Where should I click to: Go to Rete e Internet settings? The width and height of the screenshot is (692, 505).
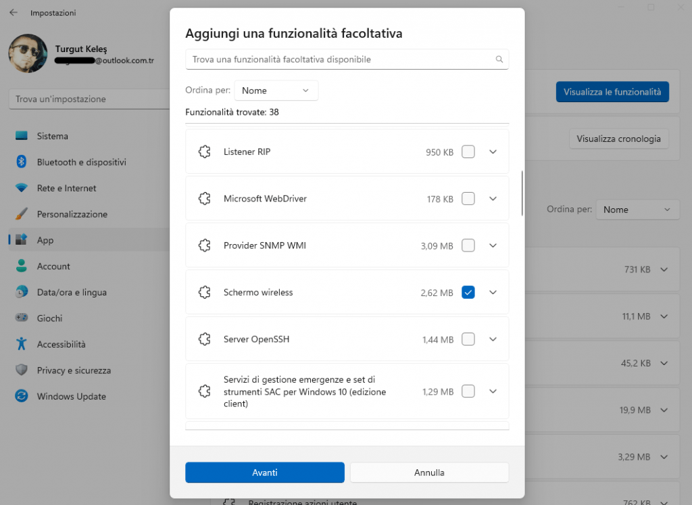point(66,188)
